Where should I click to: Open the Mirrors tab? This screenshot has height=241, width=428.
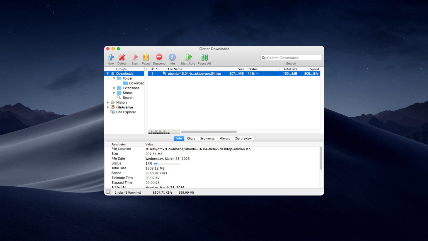point(225,138)
